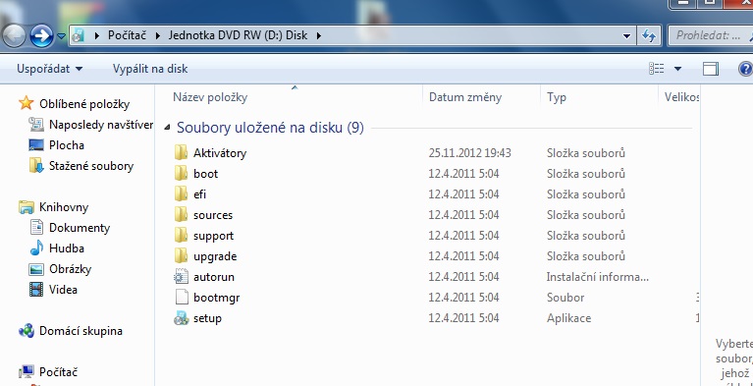Click the Videa film icon
The height and width of the screenshot is (386, 753).
(x=36, y=290)
